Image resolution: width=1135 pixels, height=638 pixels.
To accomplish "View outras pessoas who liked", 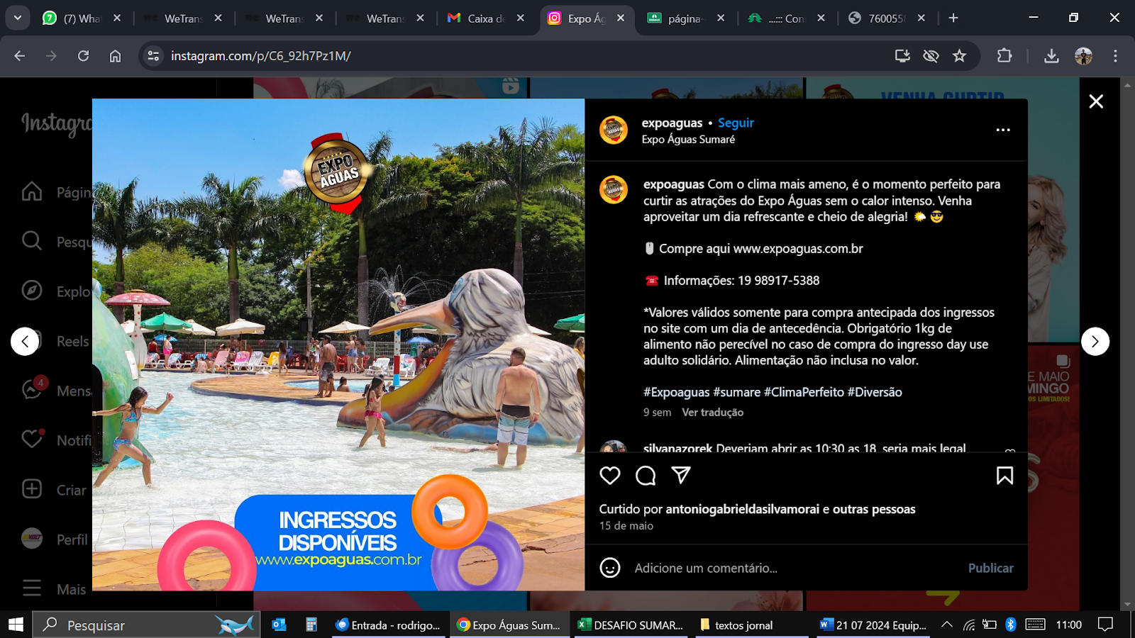I will click(x=874, y=509).
